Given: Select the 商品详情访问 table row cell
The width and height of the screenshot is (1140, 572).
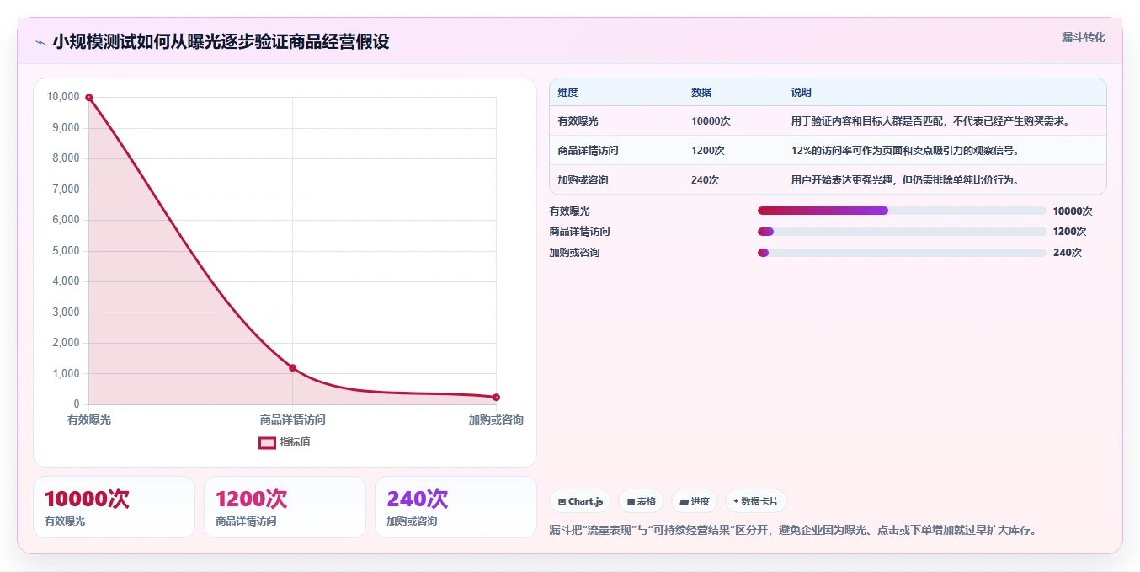Looking at the screenshot, I should pyautogui.click(x=588, y=151).
